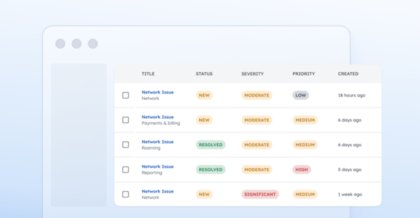
Task: Sort by the STATUS column header
Action: 204,74
